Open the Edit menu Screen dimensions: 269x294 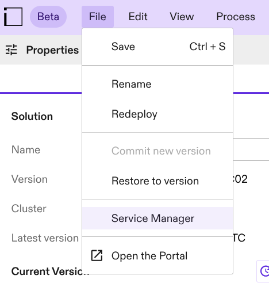[138, 17]
